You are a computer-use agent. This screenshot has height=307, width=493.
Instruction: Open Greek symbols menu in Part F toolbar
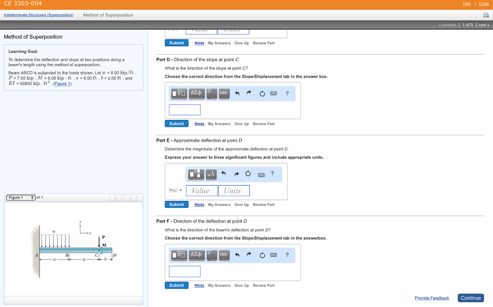(196, 255)
